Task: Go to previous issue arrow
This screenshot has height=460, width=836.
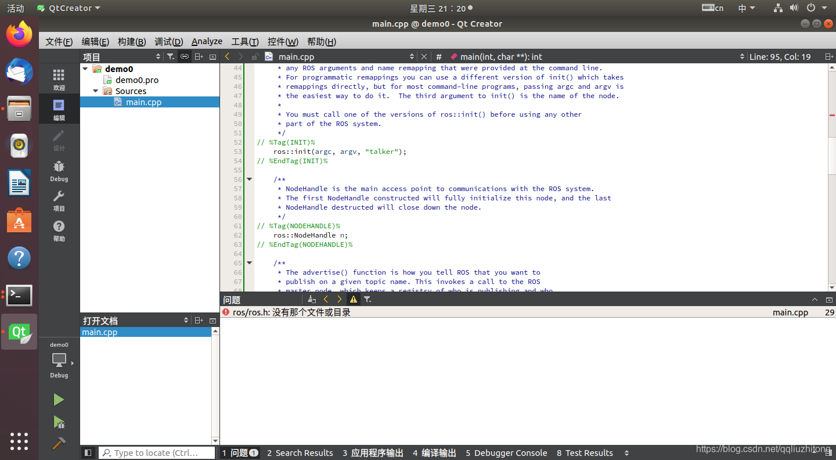Action: click(326, 299)
